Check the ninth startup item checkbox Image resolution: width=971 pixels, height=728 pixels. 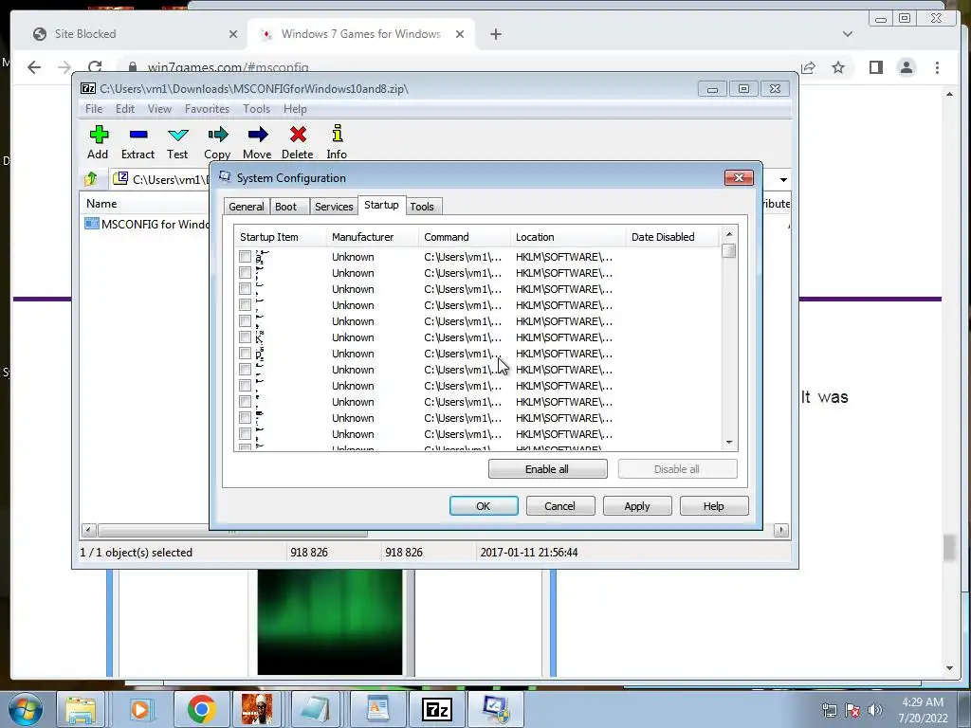coord(246,385)
